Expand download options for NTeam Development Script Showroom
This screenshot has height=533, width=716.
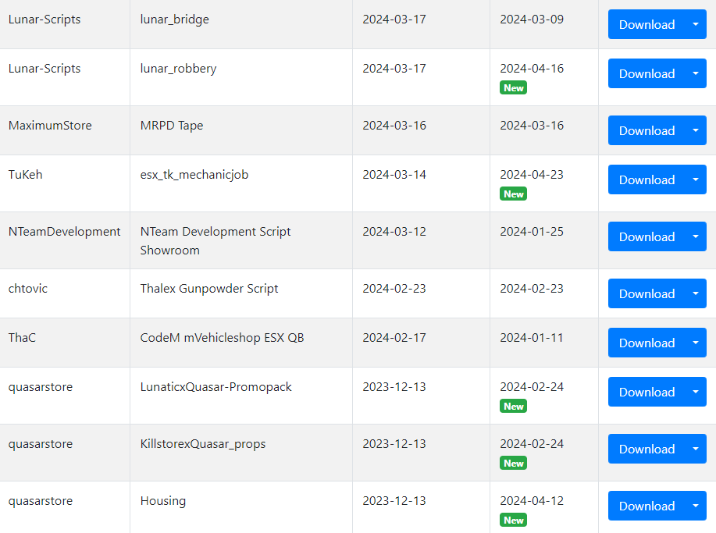pos(696,236)
